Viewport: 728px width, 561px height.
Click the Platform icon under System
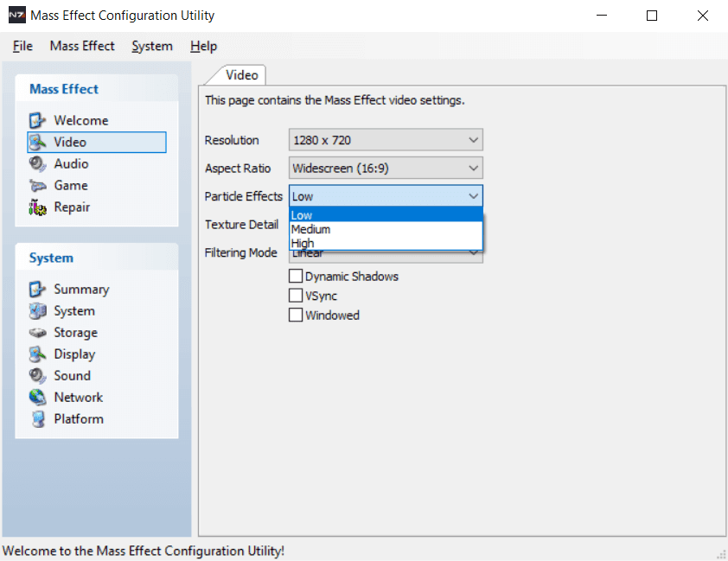[x=37, y=419]
